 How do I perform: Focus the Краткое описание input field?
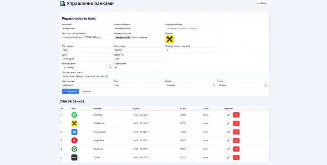(x=192, y=28)
